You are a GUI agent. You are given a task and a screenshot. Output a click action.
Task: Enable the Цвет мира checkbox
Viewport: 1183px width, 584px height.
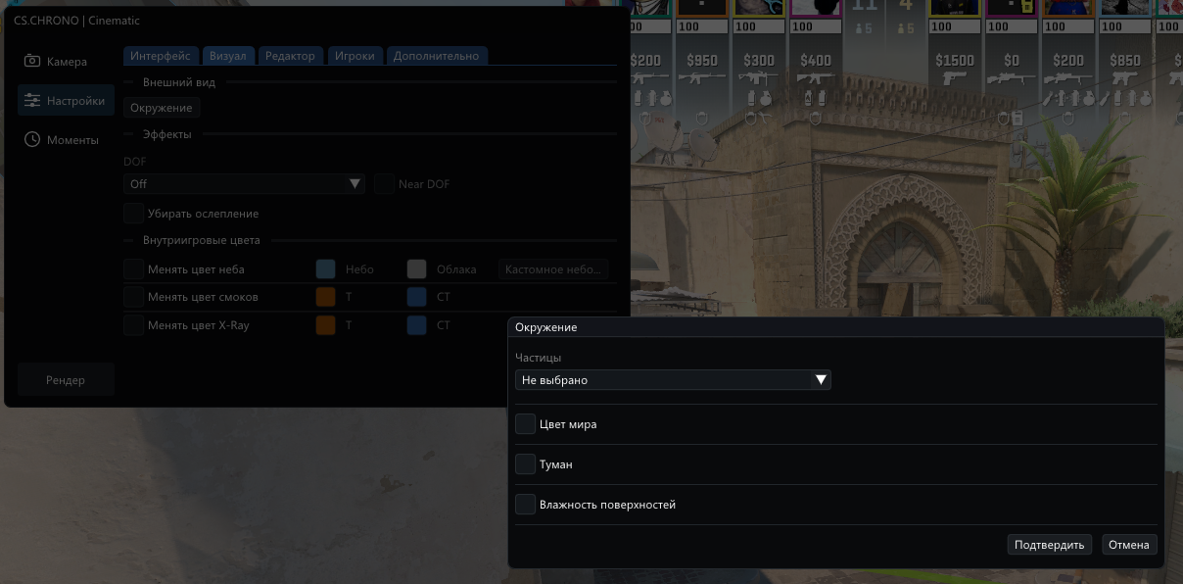[526, 424]
